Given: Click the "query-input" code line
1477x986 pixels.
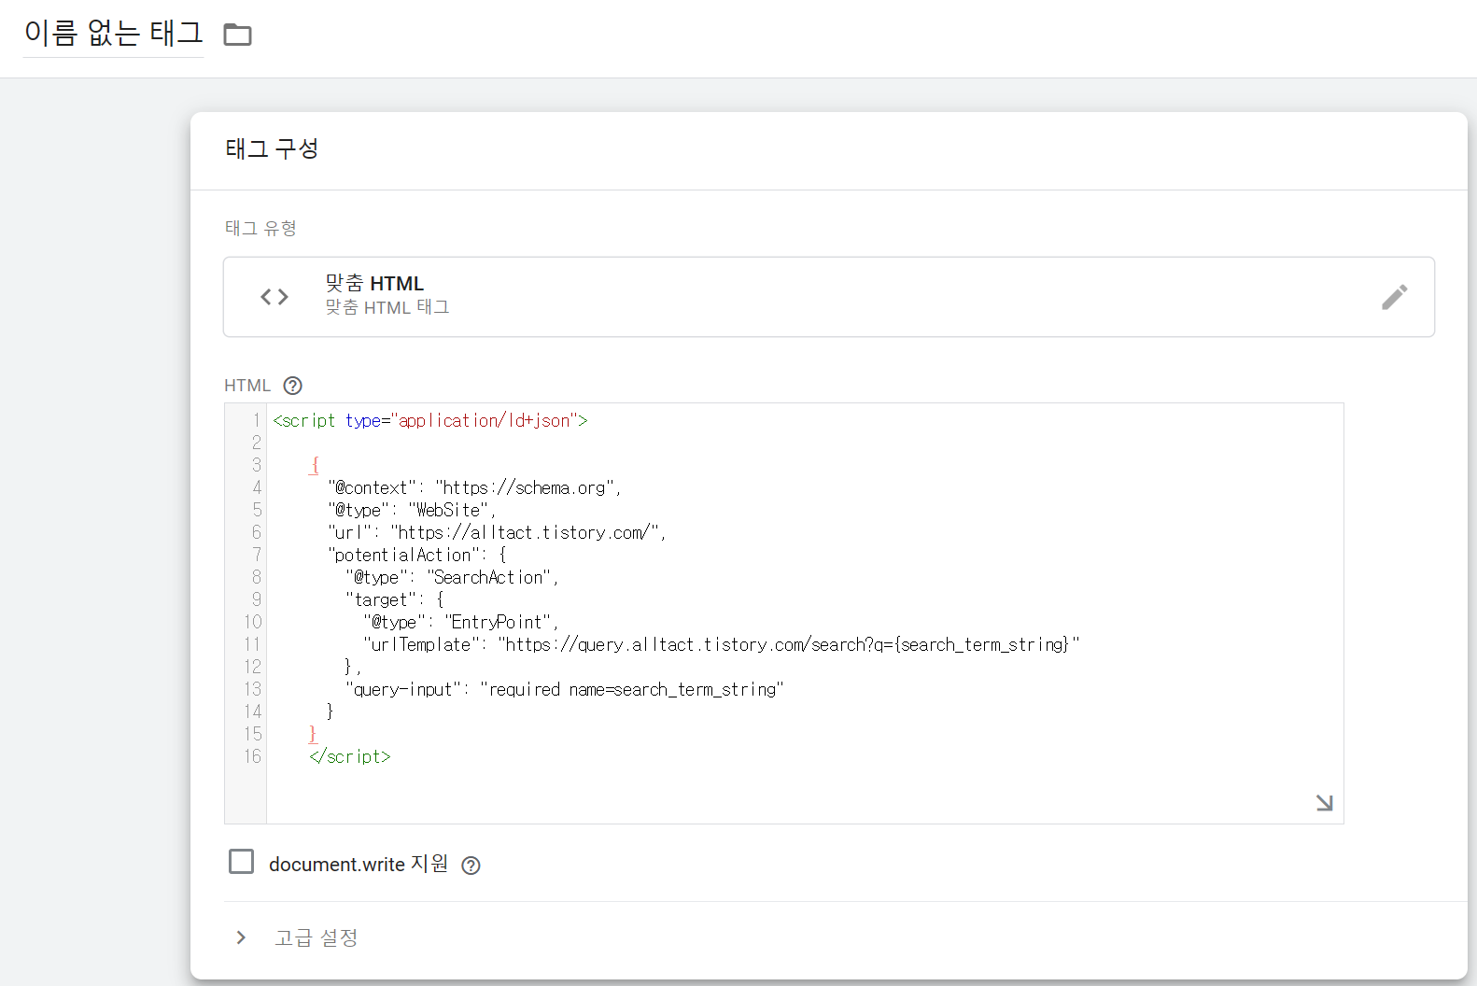Looking at the screenshot, I should (565, 690).
